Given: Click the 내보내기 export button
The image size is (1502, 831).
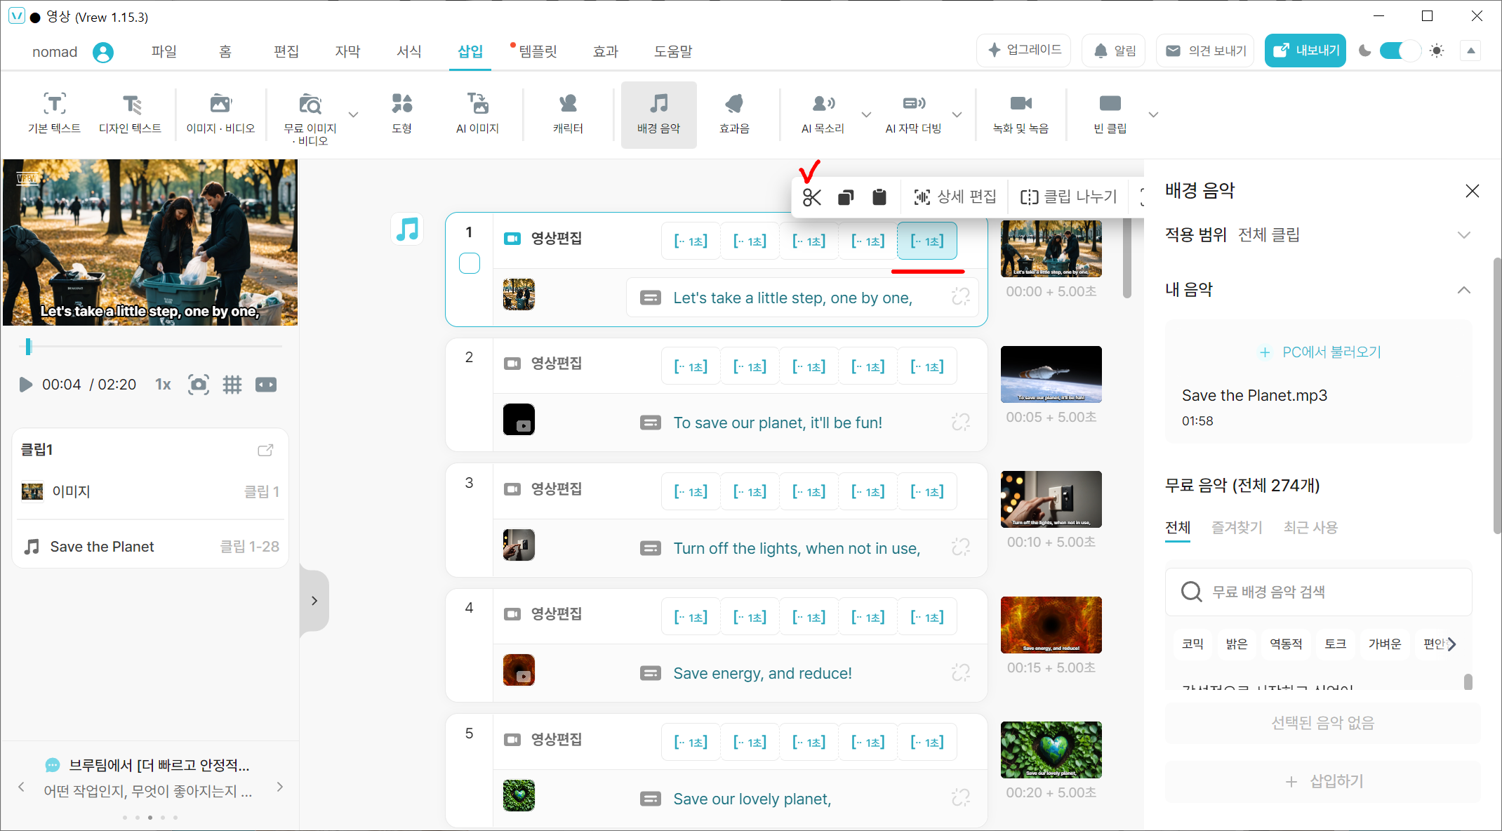Looking at the screenshot, I should (1305, 51).
